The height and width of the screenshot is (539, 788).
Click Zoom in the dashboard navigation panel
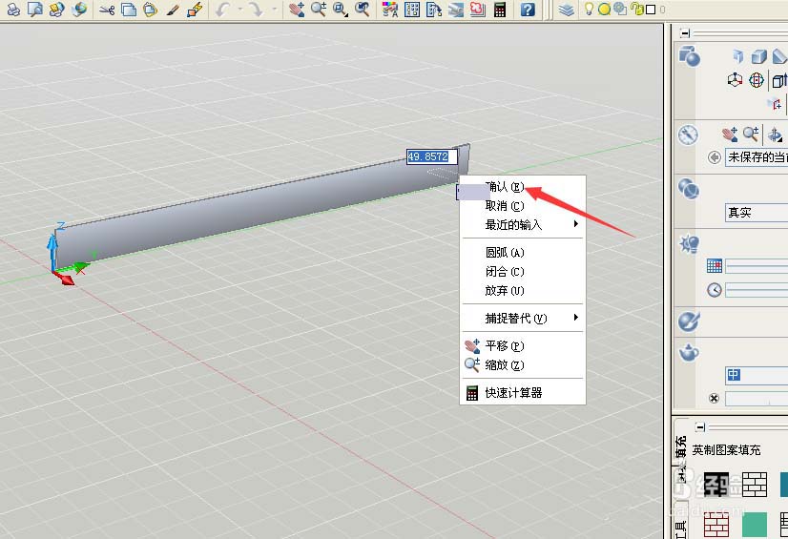751,135
